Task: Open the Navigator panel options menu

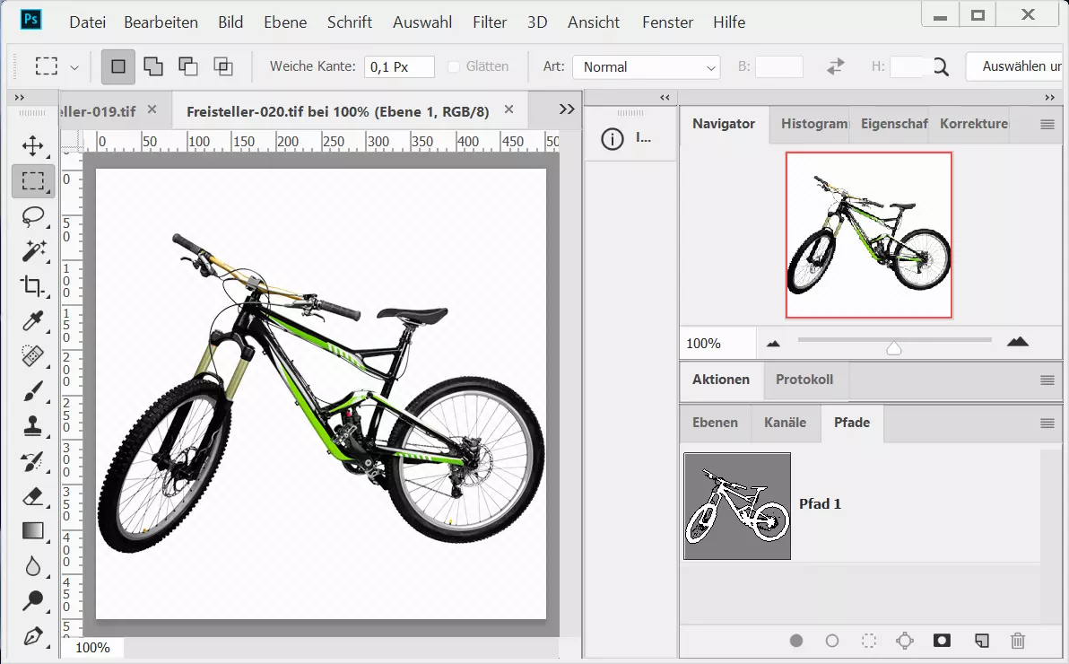Action: (x=1047, y=125)
